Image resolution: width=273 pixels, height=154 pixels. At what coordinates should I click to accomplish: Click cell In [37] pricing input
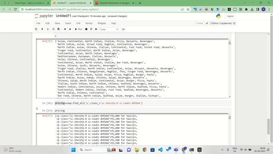tap(143, 110)
